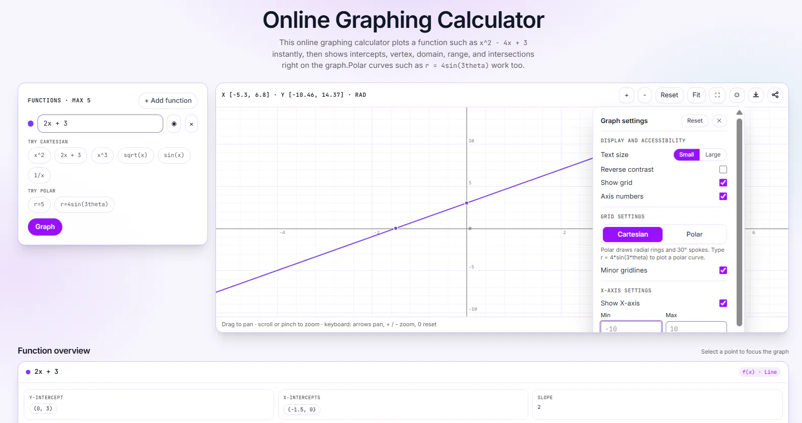Click the X-axis Max input field
802x423 pixels.
(696, 327)
